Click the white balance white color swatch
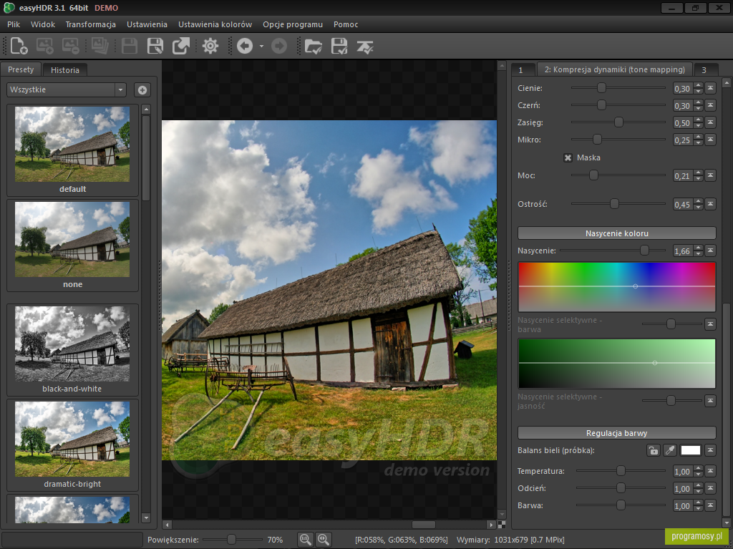This screenshot has height=549, width=733. pos(691,450)
